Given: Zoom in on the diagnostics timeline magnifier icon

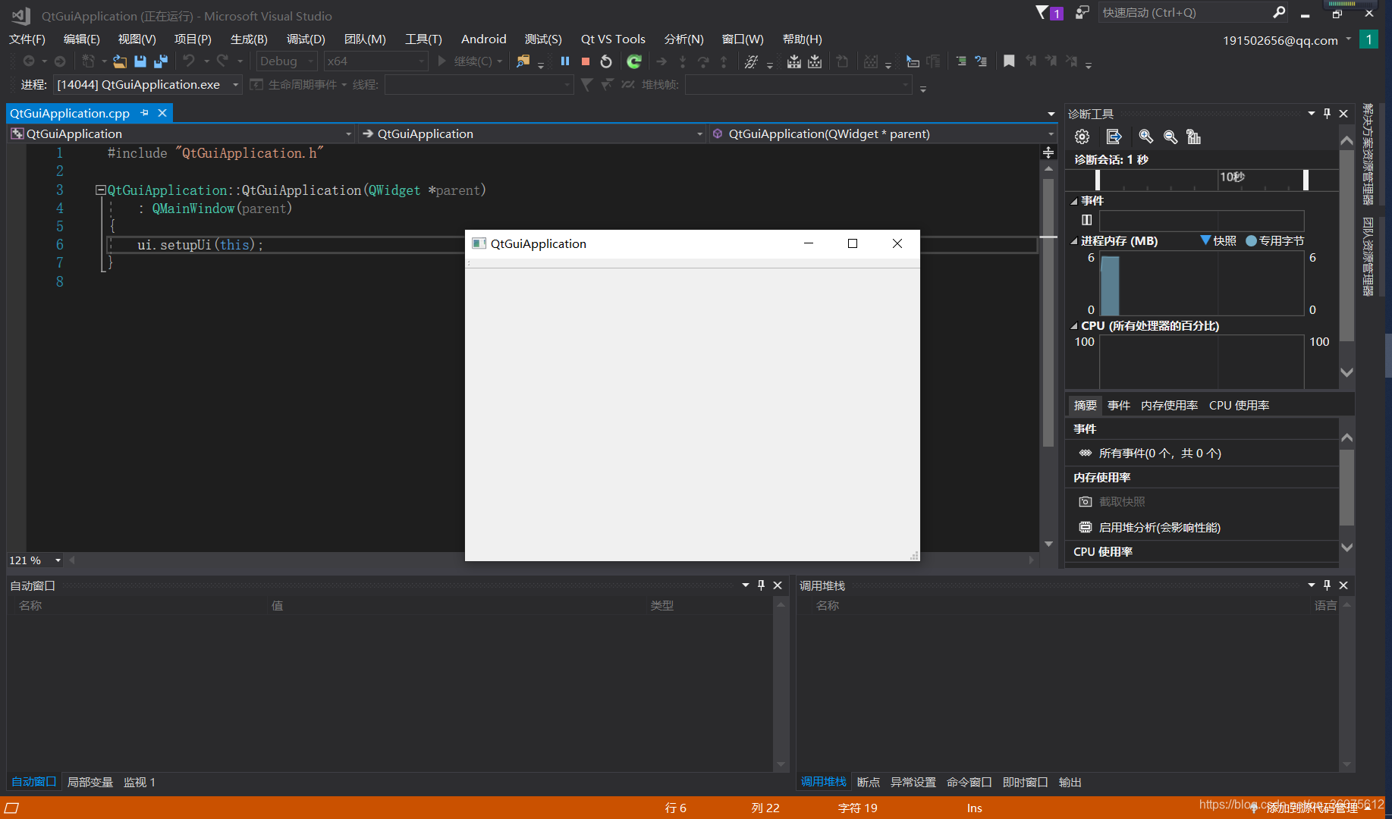Looking at the screenshot, I should 1145,136.
